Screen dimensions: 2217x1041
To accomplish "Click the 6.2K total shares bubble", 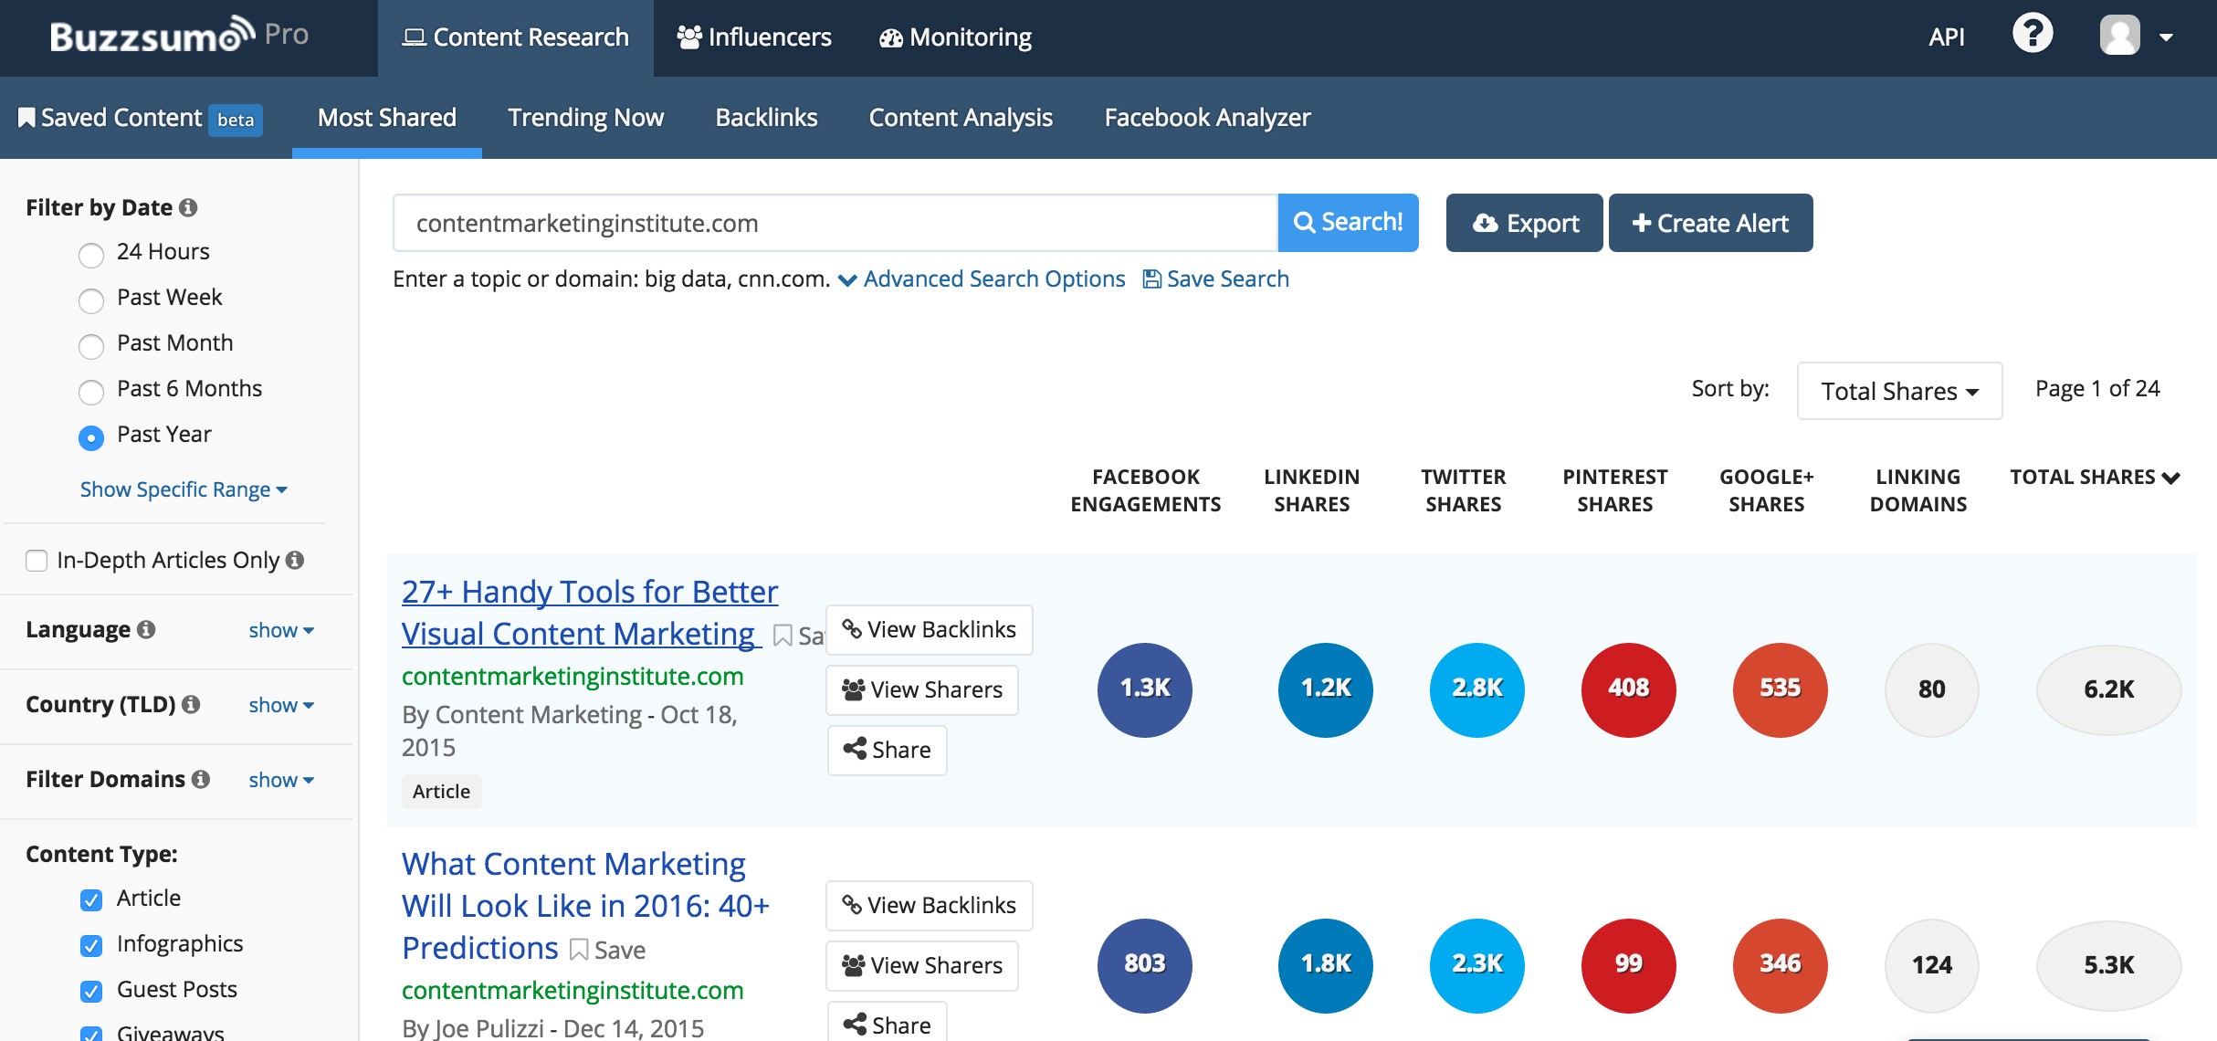I will click(x=2109, y=689).
